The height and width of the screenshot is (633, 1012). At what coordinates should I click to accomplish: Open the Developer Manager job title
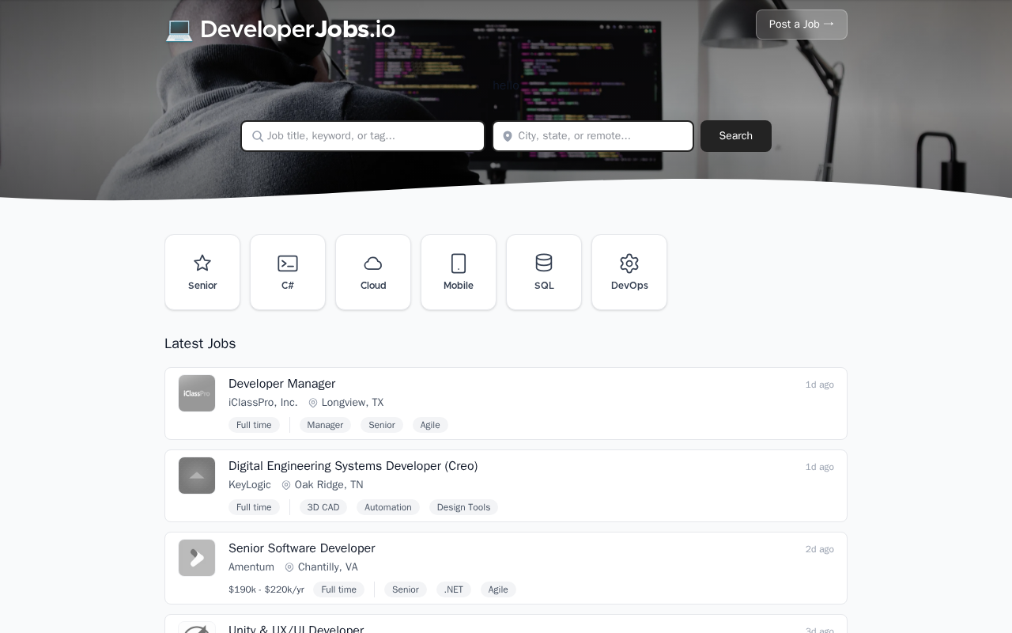[x=281, y=384]
